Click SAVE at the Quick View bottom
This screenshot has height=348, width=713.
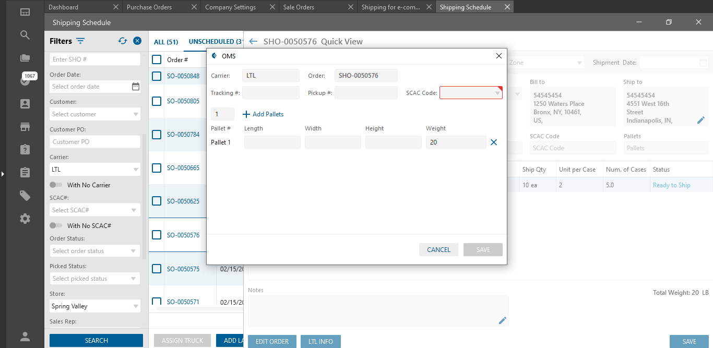coord(689,342)
